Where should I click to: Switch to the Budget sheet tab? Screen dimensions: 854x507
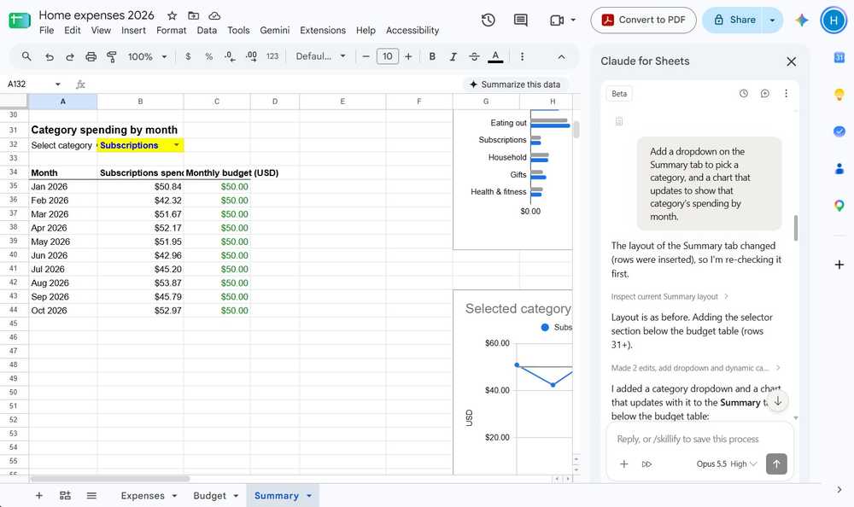click(210, 496)
